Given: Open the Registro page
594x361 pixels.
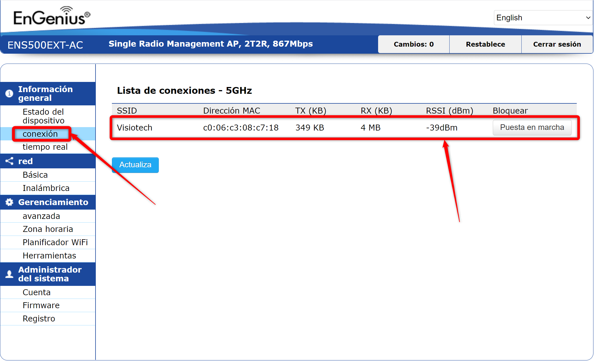Looking at the screenshot, I should tap(48, 319).
